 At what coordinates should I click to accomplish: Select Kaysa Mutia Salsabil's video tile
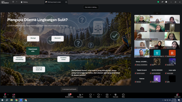142,19
